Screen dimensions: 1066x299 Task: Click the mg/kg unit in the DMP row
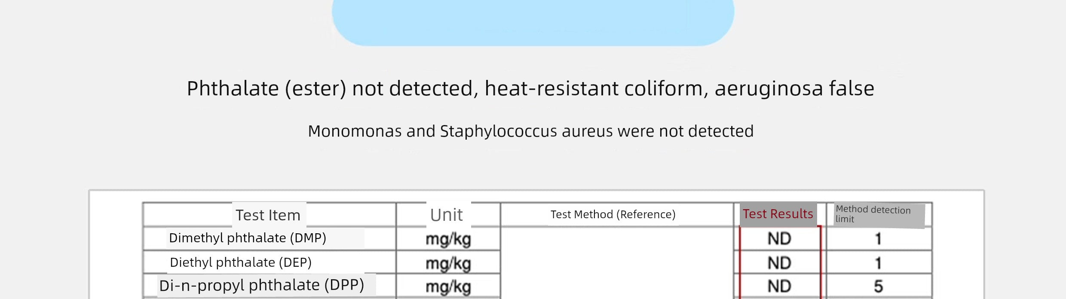(x=448, y=239)
